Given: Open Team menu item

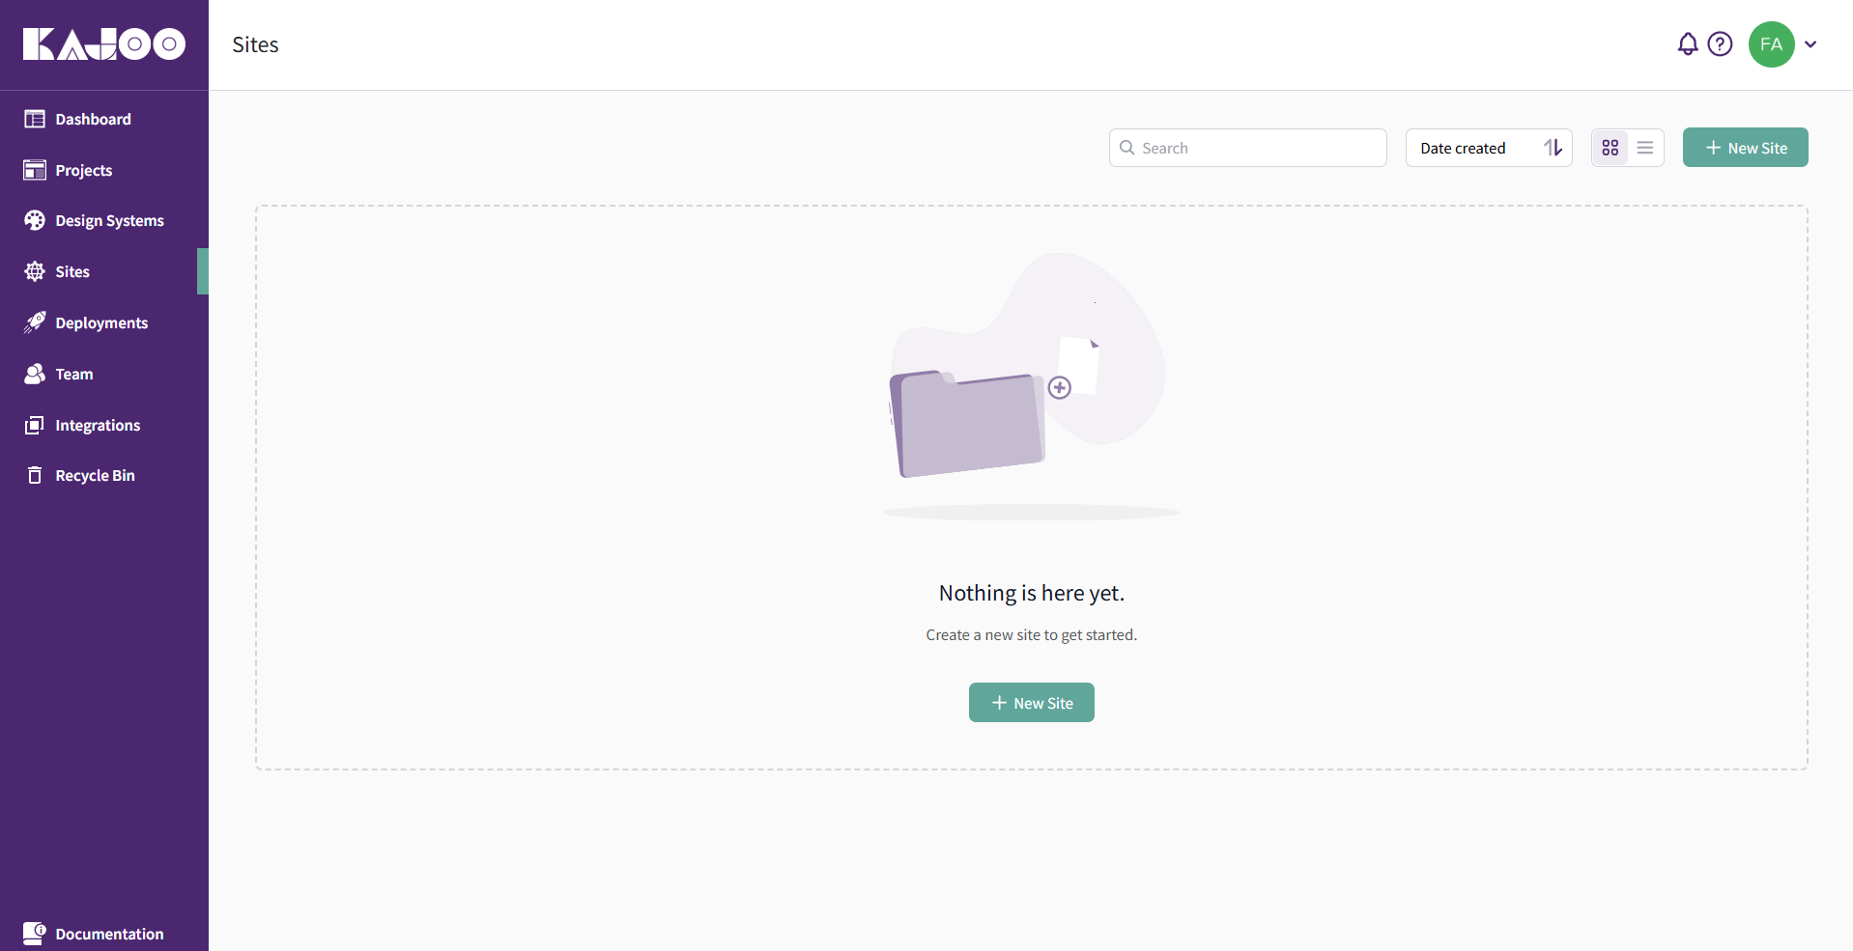Looking at the screenshot, I should [x=104, y=374].
